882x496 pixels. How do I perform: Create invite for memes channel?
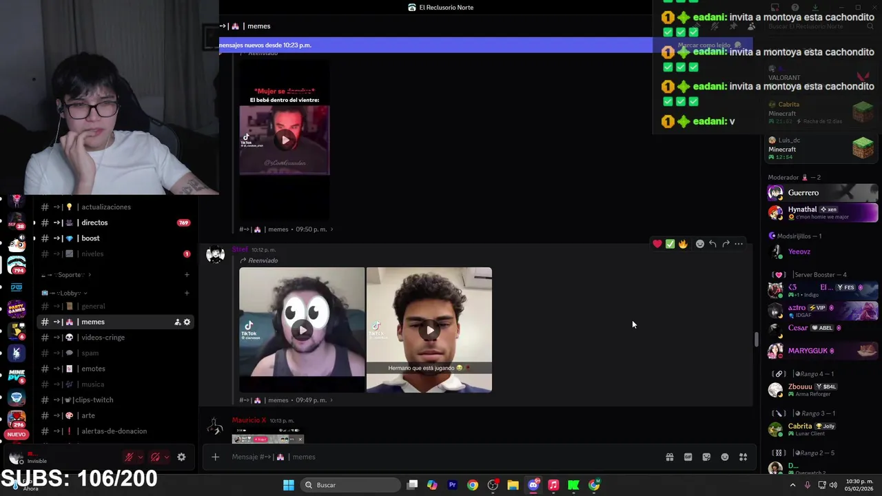pos(177,322)
